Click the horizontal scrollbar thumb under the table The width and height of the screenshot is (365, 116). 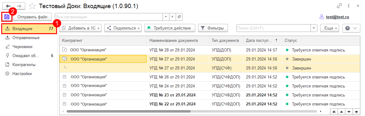point(129,111)
